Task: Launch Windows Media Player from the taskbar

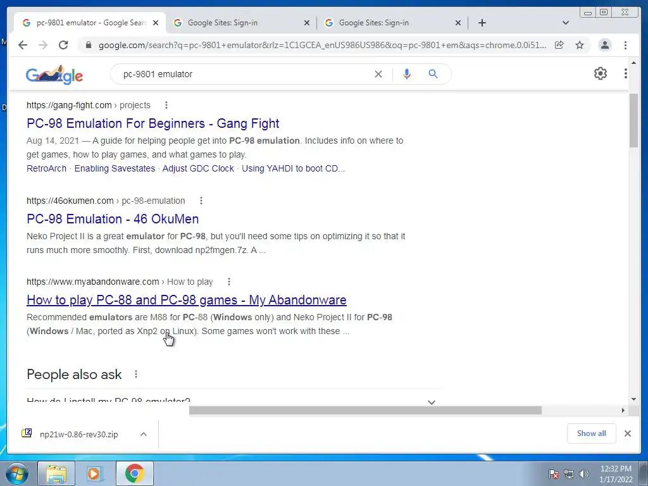Action: (x=95, y=473)
